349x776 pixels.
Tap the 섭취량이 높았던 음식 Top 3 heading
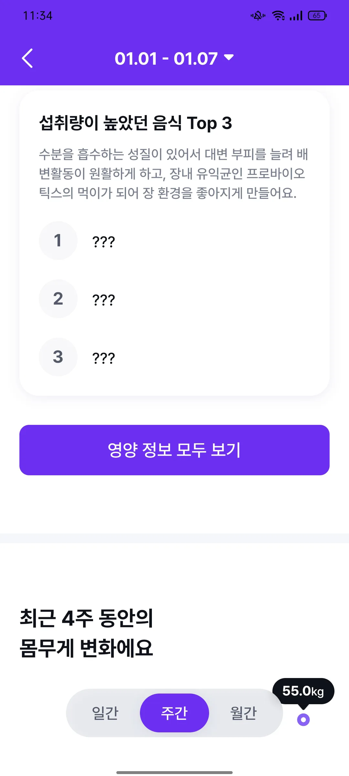(x=135, y=123)
